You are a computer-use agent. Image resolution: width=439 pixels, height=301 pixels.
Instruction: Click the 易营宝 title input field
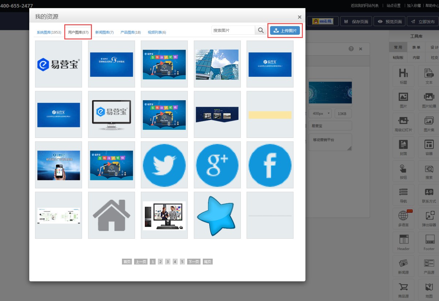[x=330, y=126]
